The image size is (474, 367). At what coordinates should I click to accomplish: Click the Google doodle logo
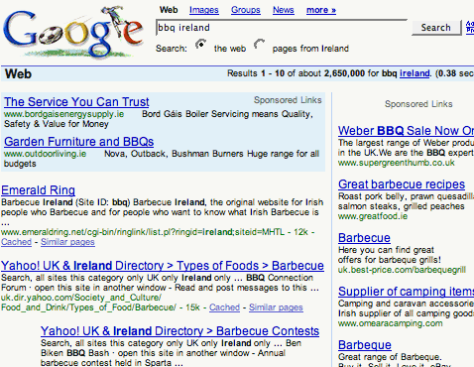pos(73,32)
